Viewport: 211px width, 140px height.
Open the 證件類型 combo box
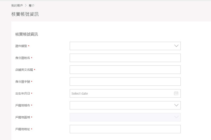125,46
